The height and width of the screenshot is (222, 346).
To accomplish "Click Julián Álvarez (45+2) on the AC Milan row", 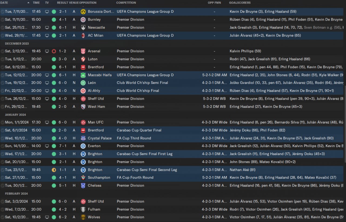I will point(247,35).
